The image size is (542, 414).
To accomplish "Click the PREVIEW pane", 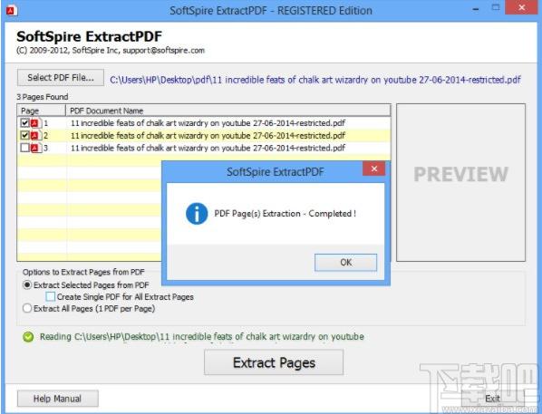I will pos(460,182).
